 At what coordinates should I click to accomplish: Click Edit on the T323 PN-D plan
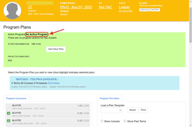pos(50,83)
